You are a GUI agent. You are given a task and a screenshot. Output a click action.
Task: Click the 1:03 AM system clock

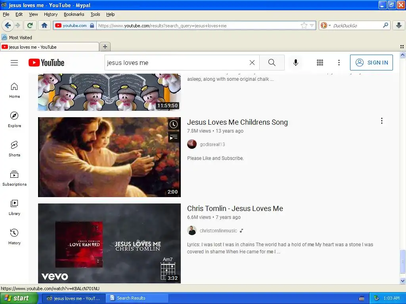[391, 298]
